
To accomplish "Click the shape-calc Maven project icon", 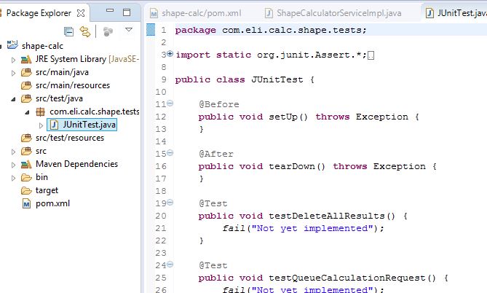I will coord(12,45).
